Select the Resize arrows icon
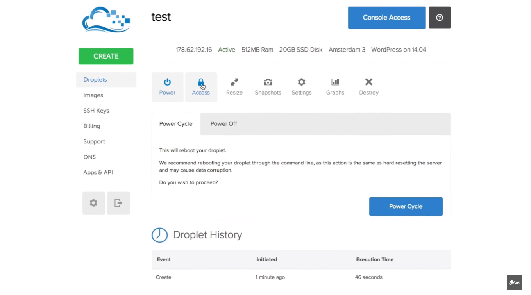 pyautogui.click(x=234, y=82)
